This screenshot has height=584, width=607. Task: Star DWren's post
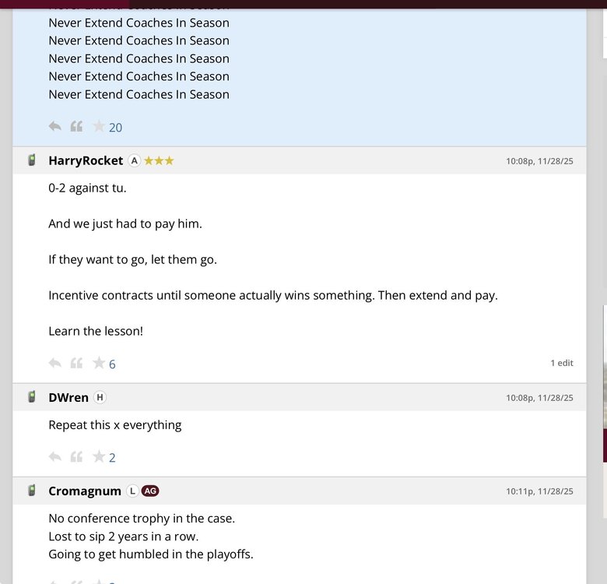tap(99, 456)
